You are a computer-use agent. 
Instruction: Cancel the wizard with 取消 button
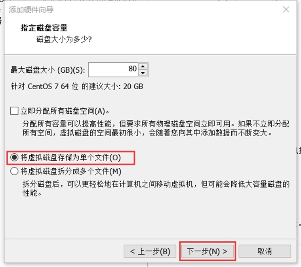coord(265,251)
